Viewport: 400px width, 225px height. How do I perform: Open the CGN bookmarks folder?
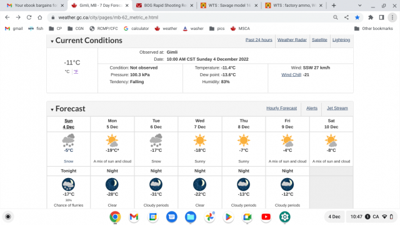tap(76, 29)
